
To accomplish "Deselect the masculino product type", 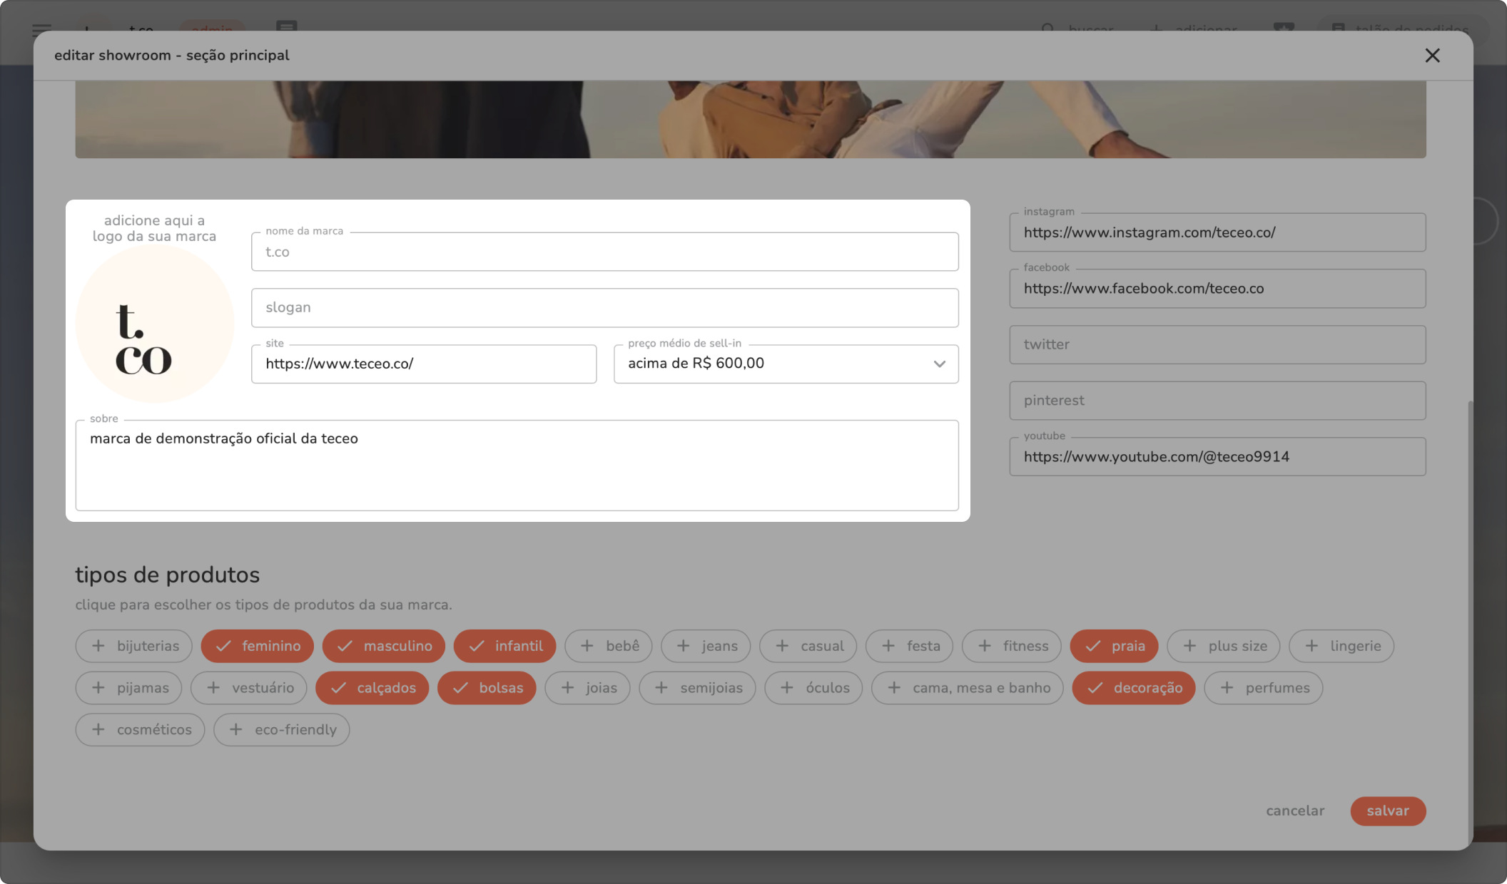I will pos(384,646).
